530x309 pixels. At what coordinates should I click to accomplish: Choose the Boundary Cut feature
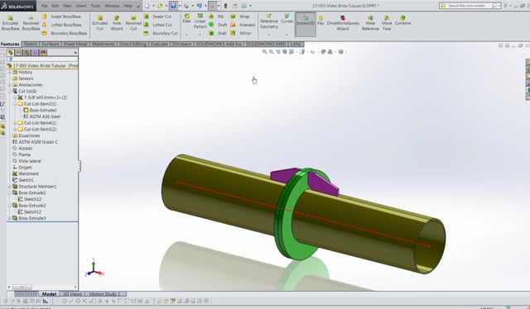(161, 33)
